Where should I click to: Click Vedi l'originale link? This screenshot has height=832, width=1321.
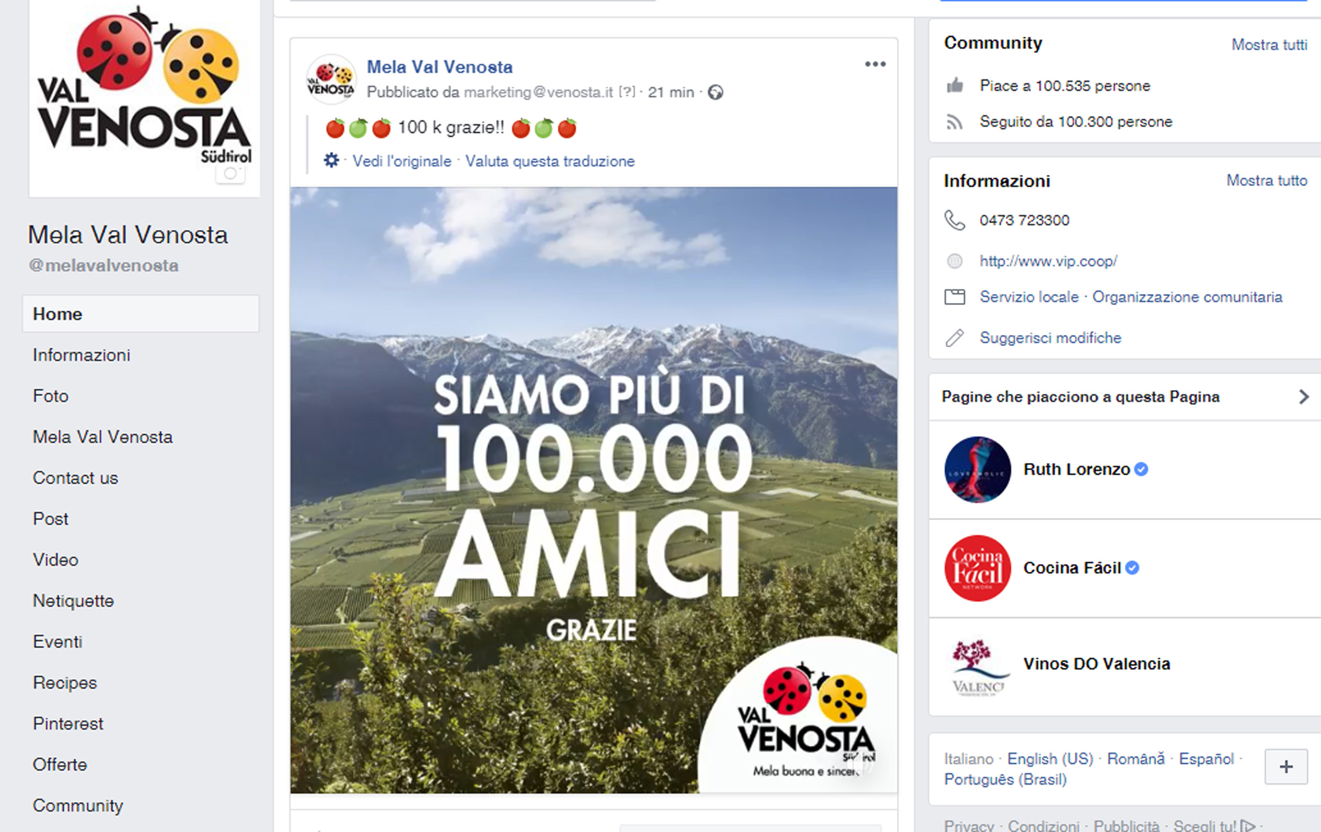(x=401, y=161)
